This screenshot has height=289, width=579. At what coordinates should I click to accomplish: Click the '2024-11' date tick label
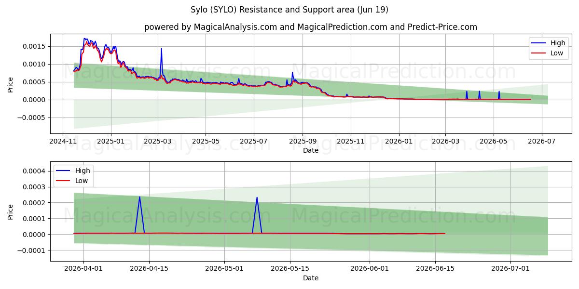(x=63, y=142)
